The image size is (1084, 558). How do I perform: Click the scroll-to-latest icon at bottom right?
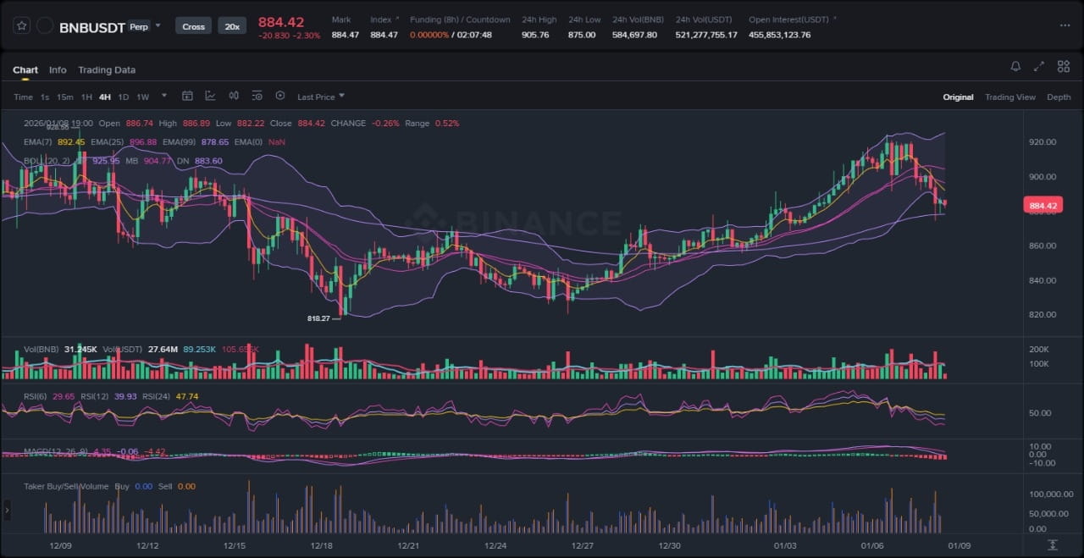pos(1053,544)
